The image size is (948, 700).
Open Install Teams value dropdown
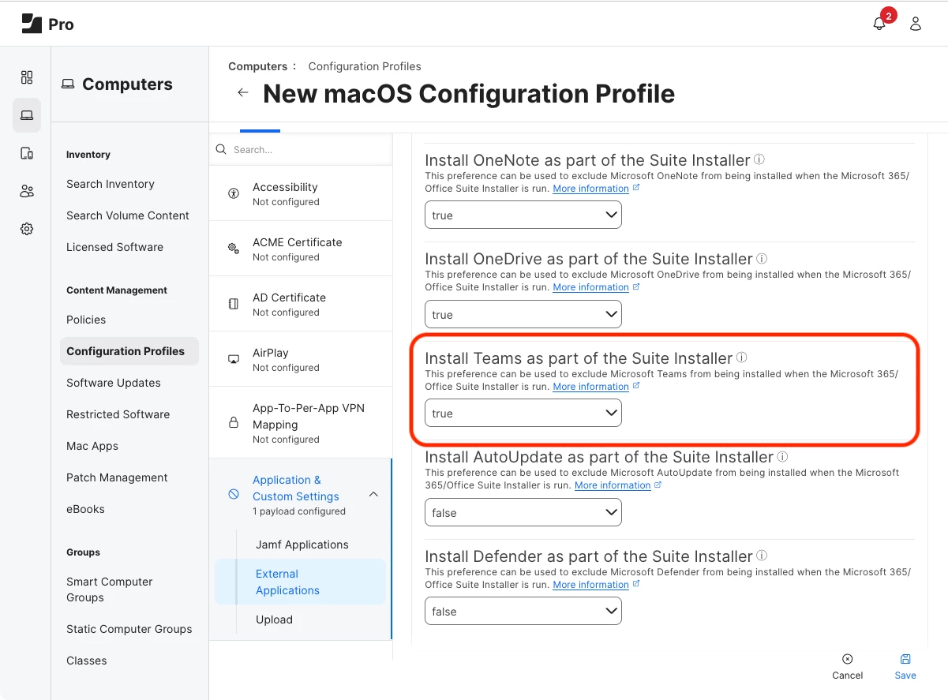(523, 413)
